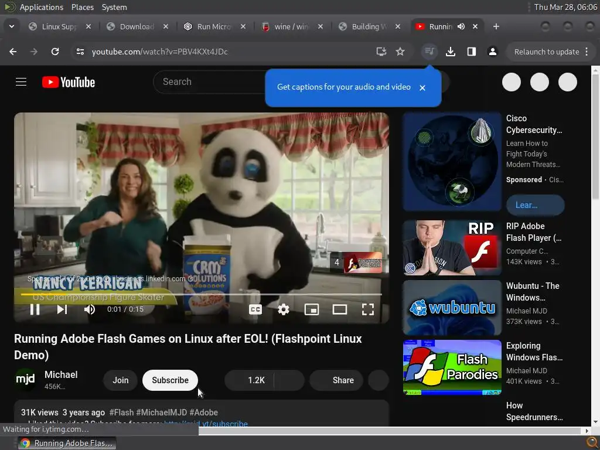
Task: Like the video 1.2K button
Action: (250, 380)
